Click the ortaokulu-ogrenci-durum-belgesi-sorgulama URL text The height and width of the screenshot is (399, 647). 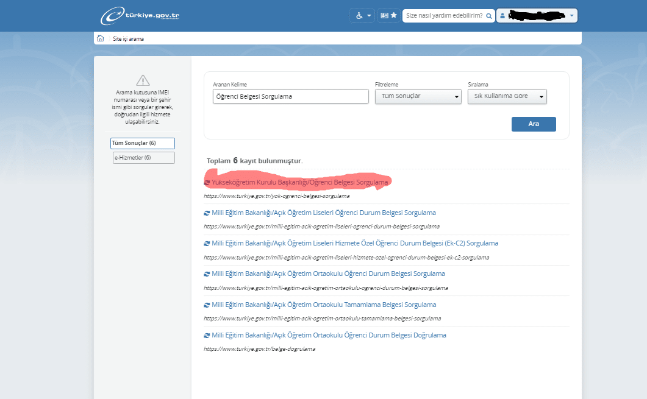326,288
